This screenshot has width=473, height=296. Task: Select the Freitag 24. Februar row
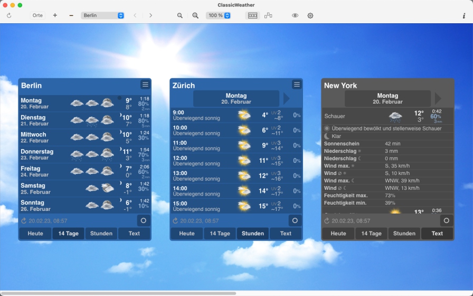pyautogui.click(x=85, y=172)
